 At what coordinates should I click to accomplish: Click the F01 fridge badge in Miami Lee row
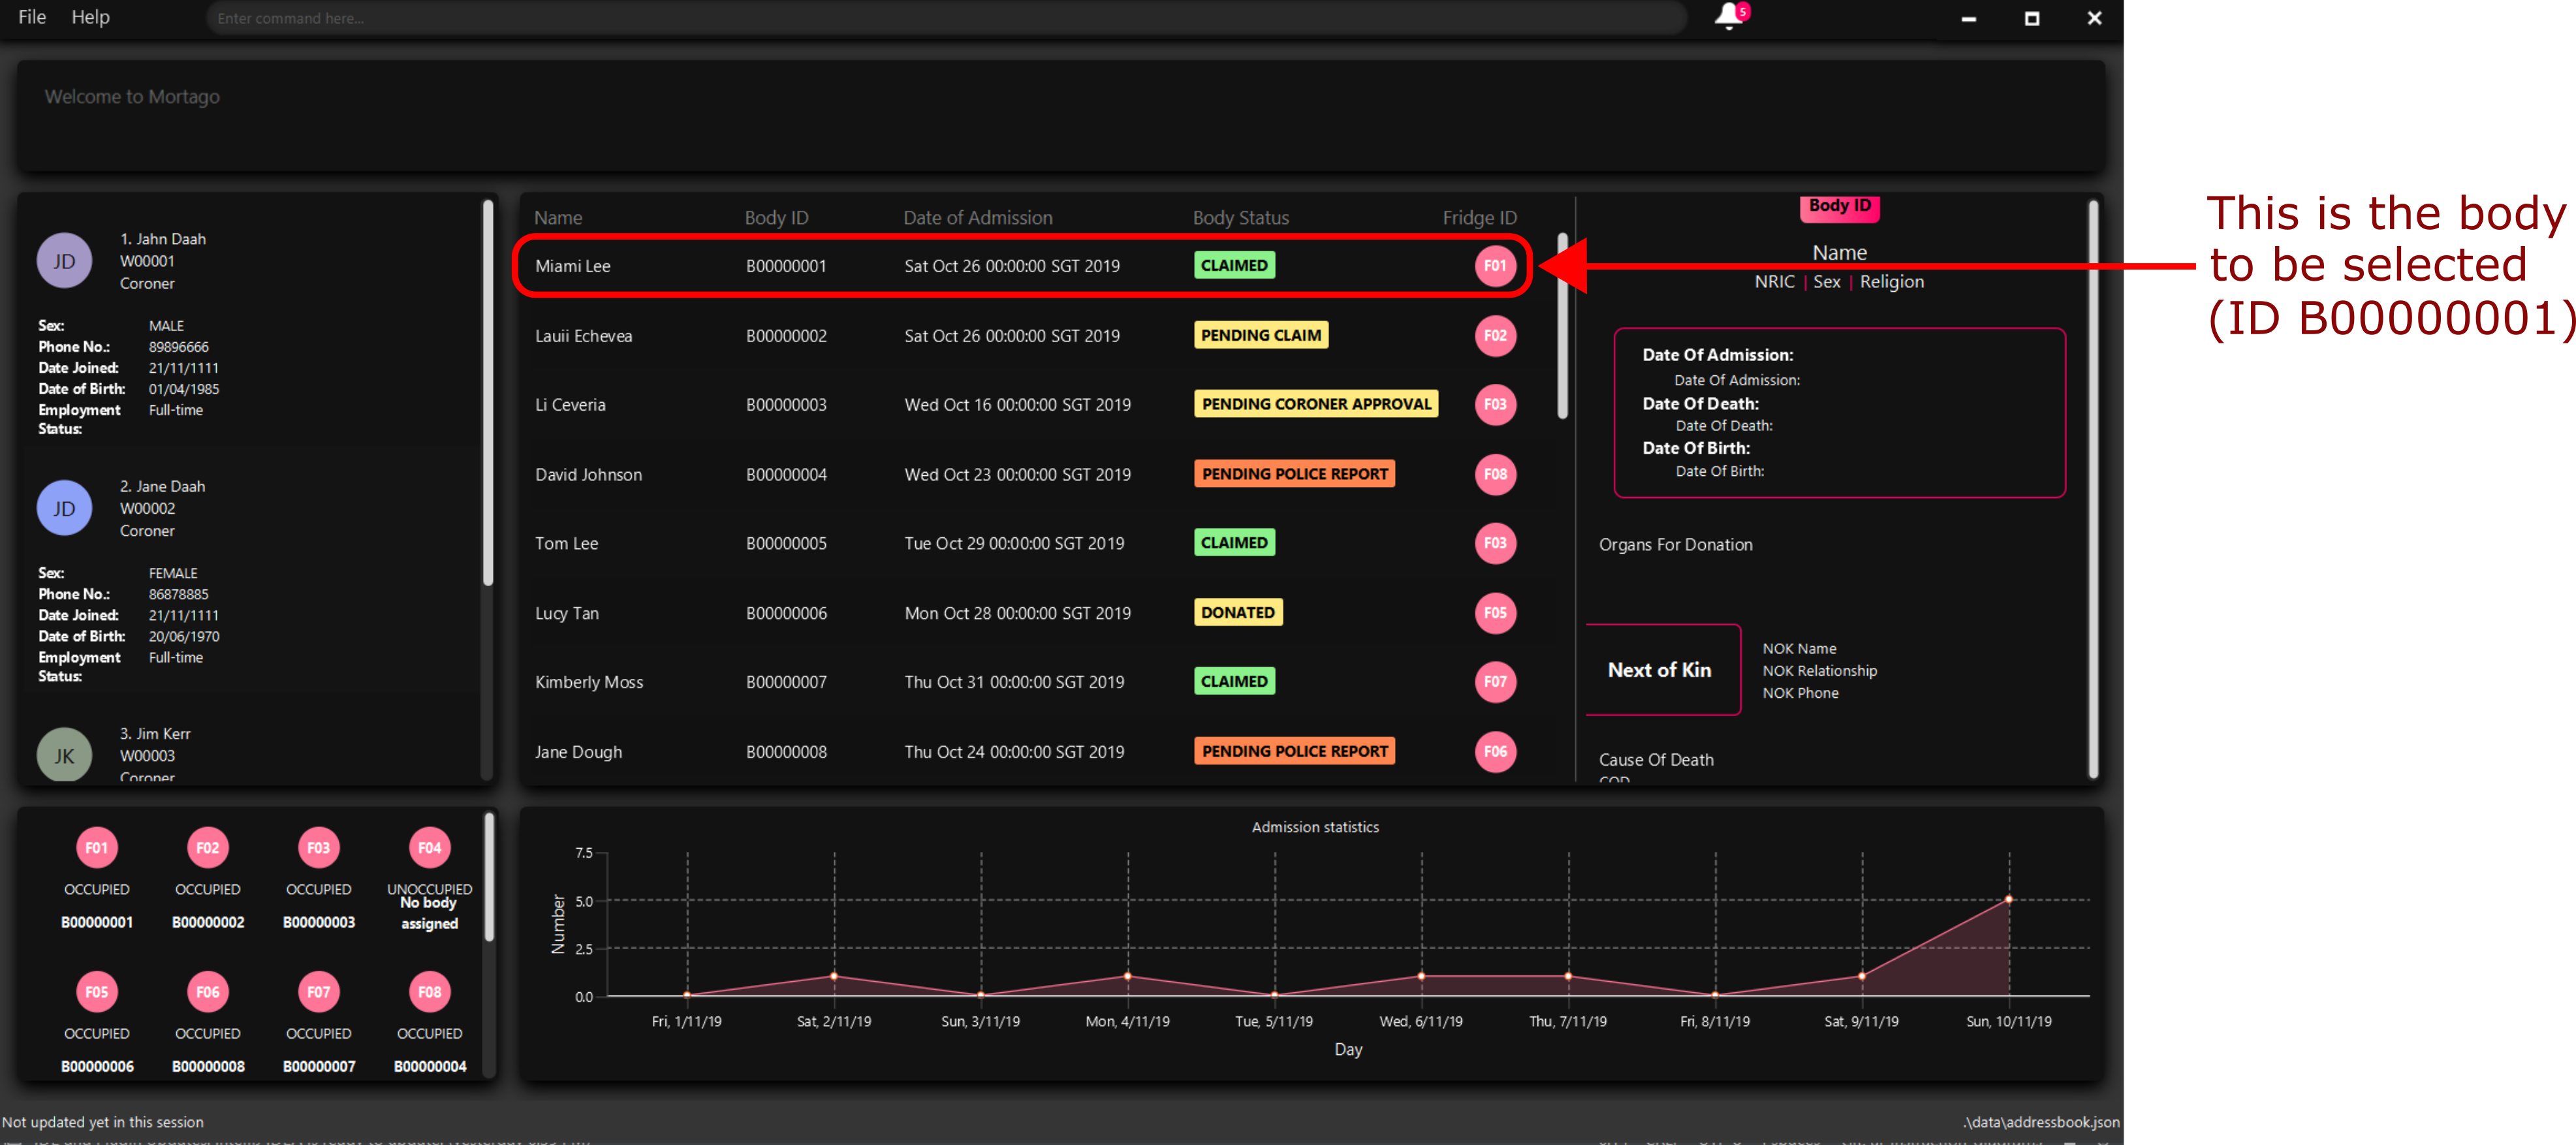coord(1495,266)
